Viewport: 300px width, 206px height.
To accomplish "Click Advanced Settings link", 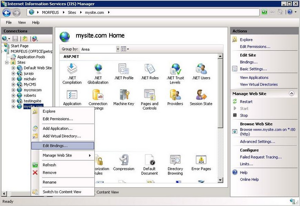I will pos(257,142).
